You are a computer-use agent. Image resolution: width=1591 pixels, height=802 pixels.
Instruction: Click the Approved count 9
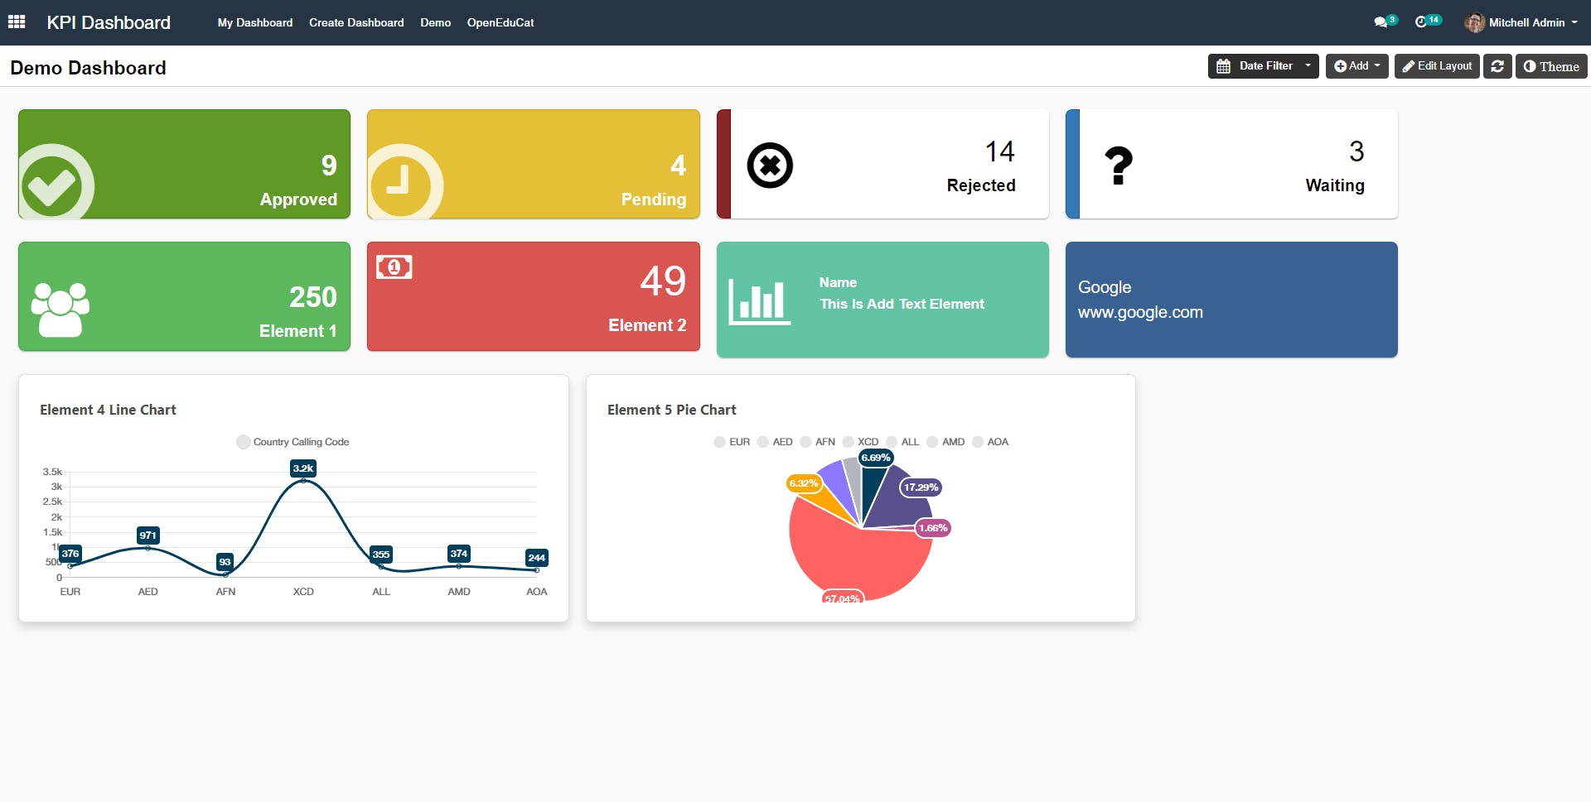point(329,166)
